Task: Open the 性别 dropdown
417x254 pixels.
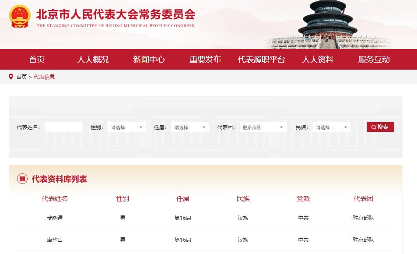Action: [x=126, y=127]
